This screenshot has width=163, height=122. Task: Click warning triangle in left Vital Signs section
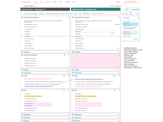[64, 55]
